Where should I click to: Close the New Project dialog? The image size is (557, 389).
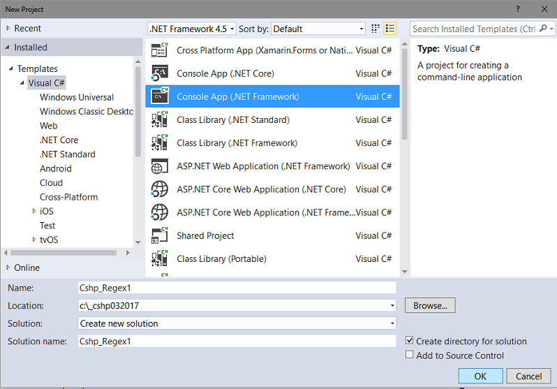[544, 9]
